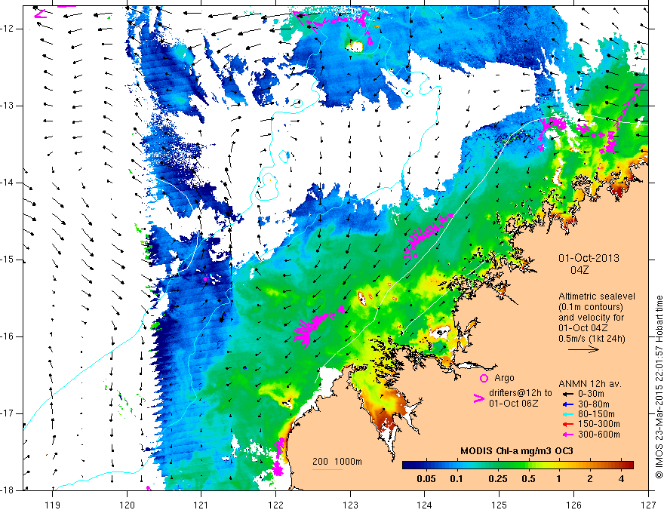Click the cyan arrow beside 80-150m
664x513 pixels.
(x=567, y=414)
